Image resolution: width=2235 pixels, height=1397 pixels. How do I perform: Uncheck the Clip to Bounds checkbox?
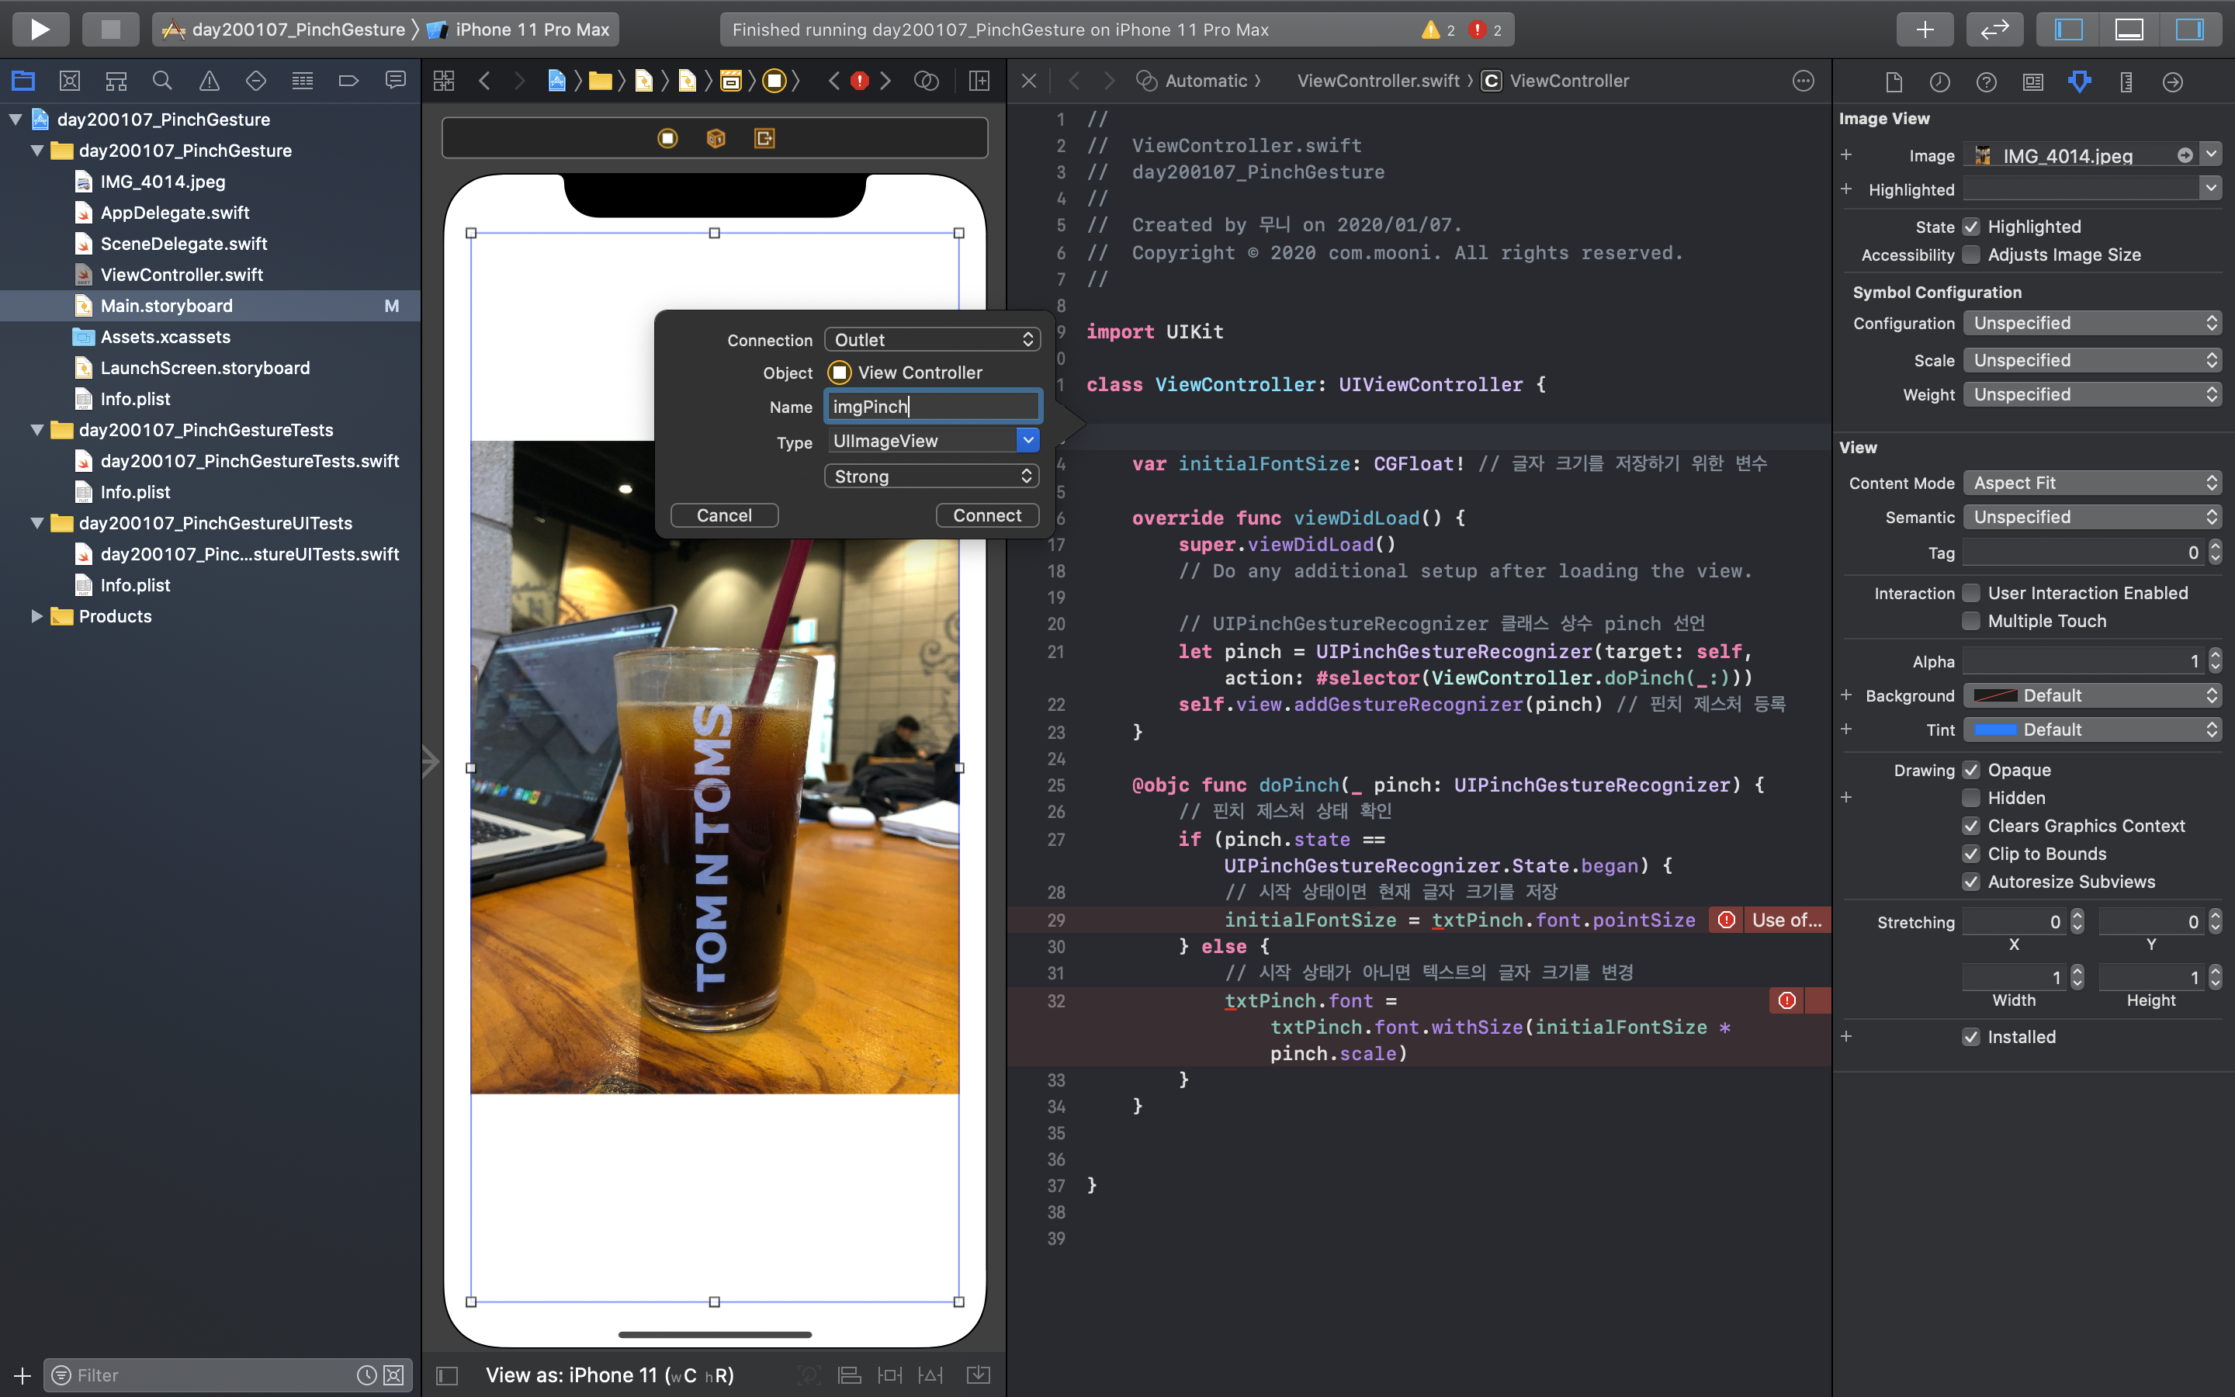1971,854
